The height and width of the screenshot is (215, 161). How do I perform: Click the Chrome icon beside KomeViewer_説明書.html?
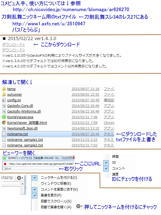click(x=4, y=123)
